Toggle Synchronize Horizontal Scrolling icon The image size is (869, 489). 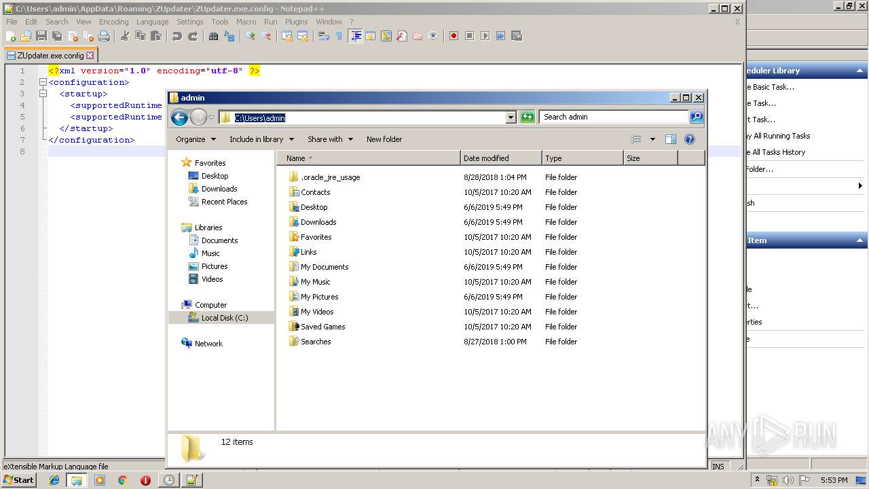pos(303,36)
